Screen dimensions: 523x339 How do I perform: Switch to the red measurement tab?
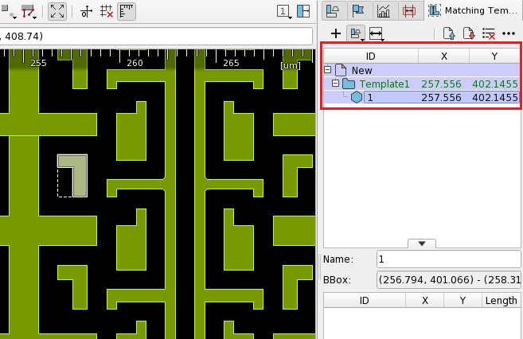click(409, 11)
